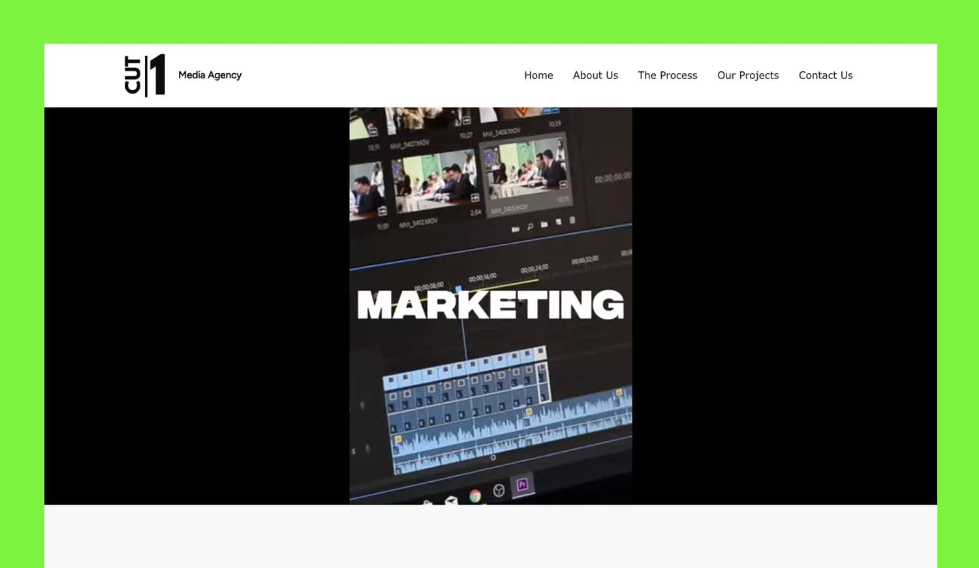
Task: Launch Google Chrome from the taskbar
Action: click(475, 496)
